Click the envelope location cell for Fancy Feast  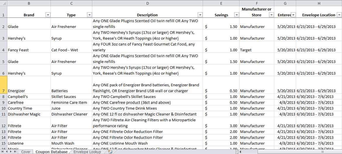click(319, 47)
